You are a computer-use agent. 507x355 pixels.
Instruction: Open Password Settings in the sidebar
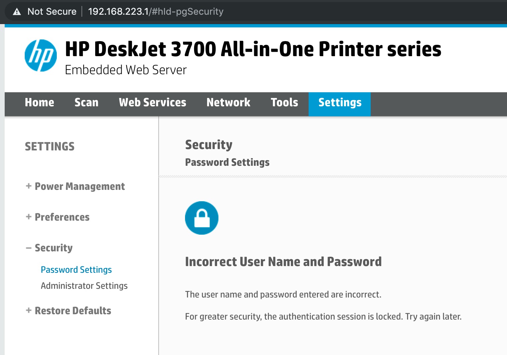[76, 270]
